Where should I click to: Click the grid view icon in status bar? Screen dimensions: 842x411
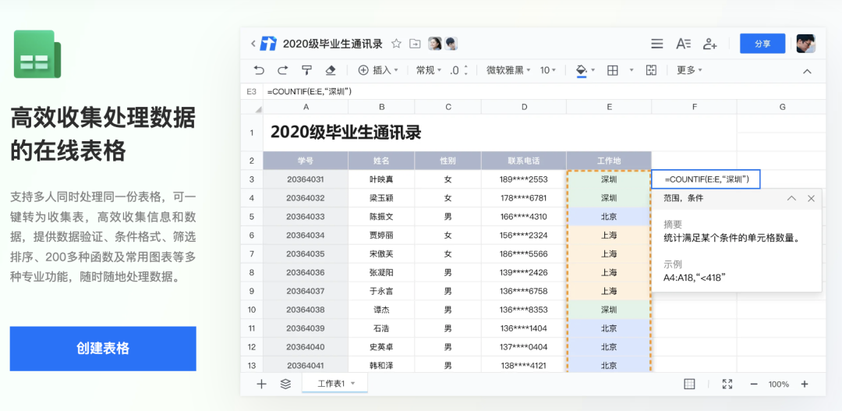[689, 384]
